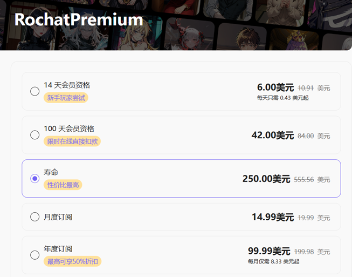Click the selected 寿命 radio button

click(35, 179)
